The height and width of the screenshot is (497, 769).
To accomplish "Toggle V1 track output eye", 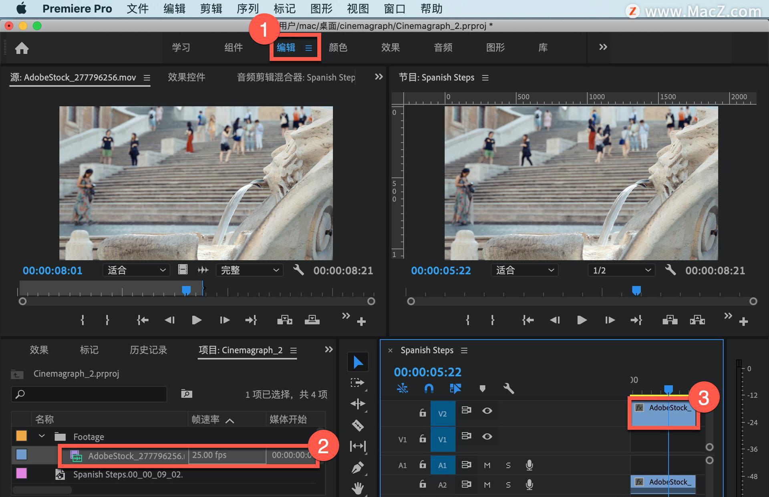I will tap(487, 437).
